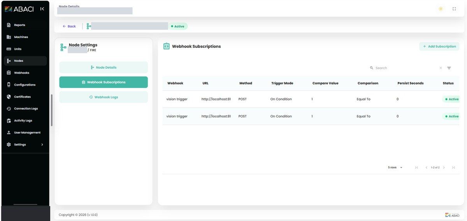
Task: Sort by Comparison column header
Action: pos(368,83)
